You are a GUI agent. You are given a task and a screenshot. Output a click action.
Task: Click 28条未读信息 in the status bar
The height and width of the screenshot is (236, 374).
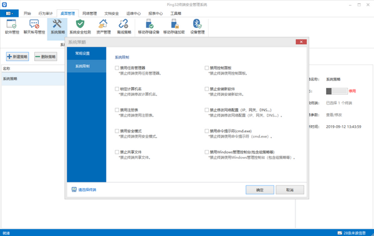pos(355,233)
